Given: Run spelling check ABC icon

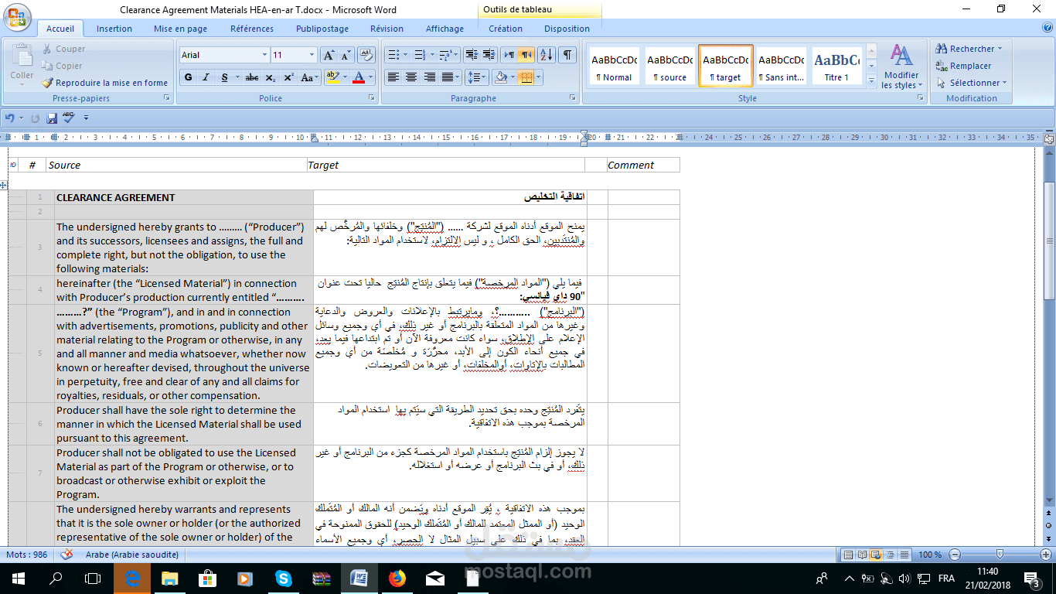Looking at the screenshot, I should (x=69, y=118).
